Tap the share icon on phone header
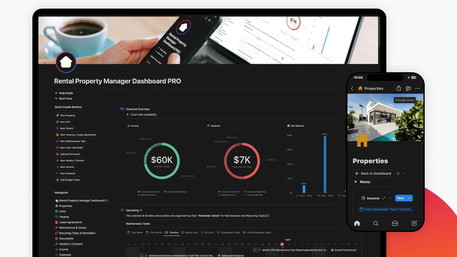The height and width of the screenshot is (257, 457). (x=398, y=88)
